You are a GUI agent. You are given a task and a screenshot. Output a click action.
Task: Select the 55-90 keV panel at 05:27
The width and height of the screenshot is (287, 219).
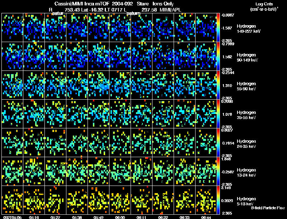tap(56, 85)
